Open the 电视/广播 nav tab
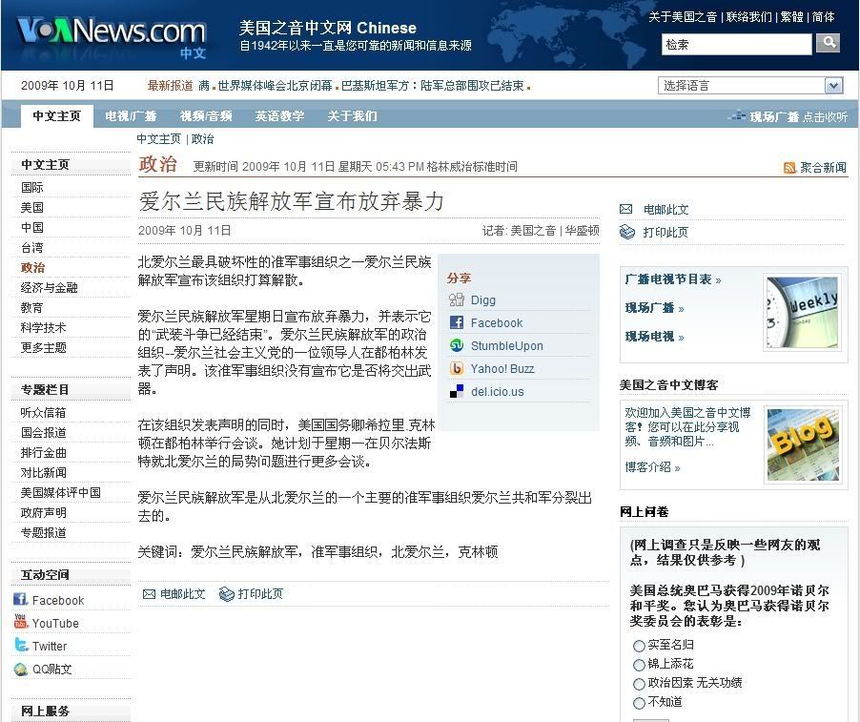 click(131, 116)
